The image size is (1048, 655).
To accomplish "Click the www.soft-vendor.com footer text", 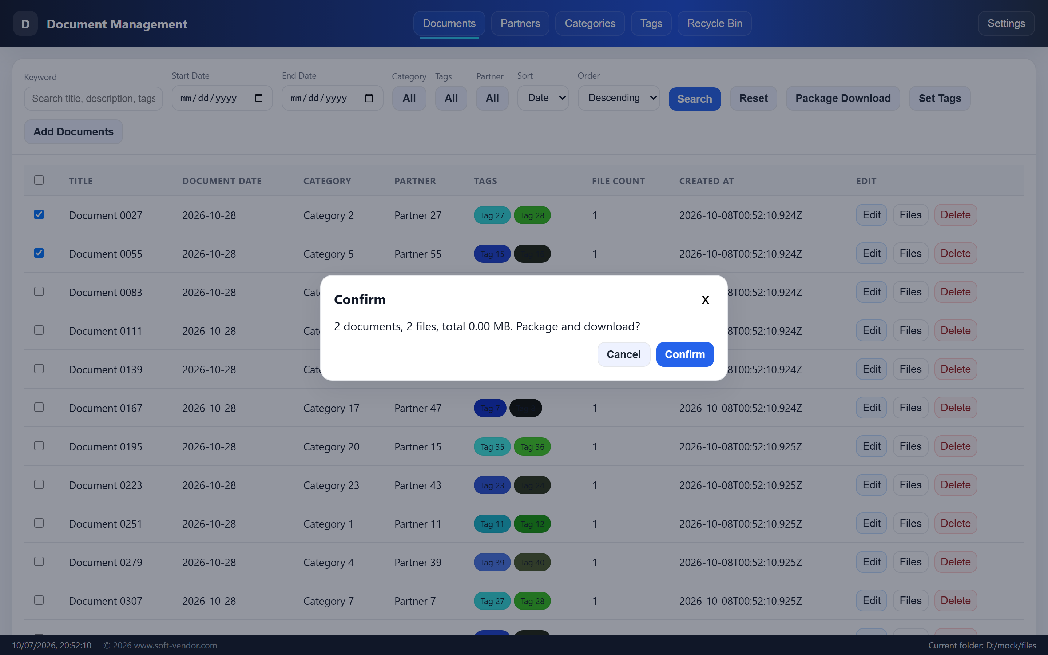I will [175, 645].
